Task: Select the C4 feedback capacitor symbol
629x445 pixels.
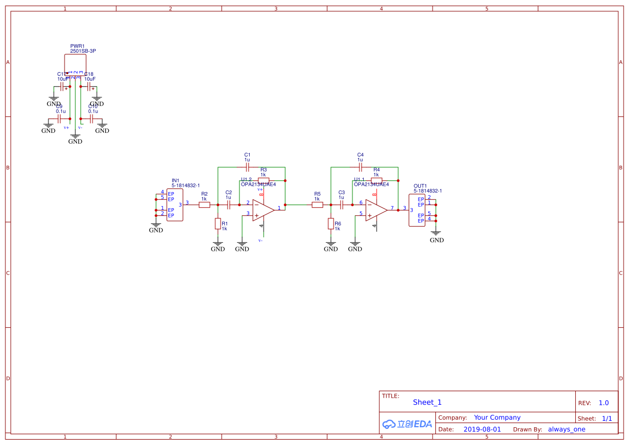Action: pos(360,167)
